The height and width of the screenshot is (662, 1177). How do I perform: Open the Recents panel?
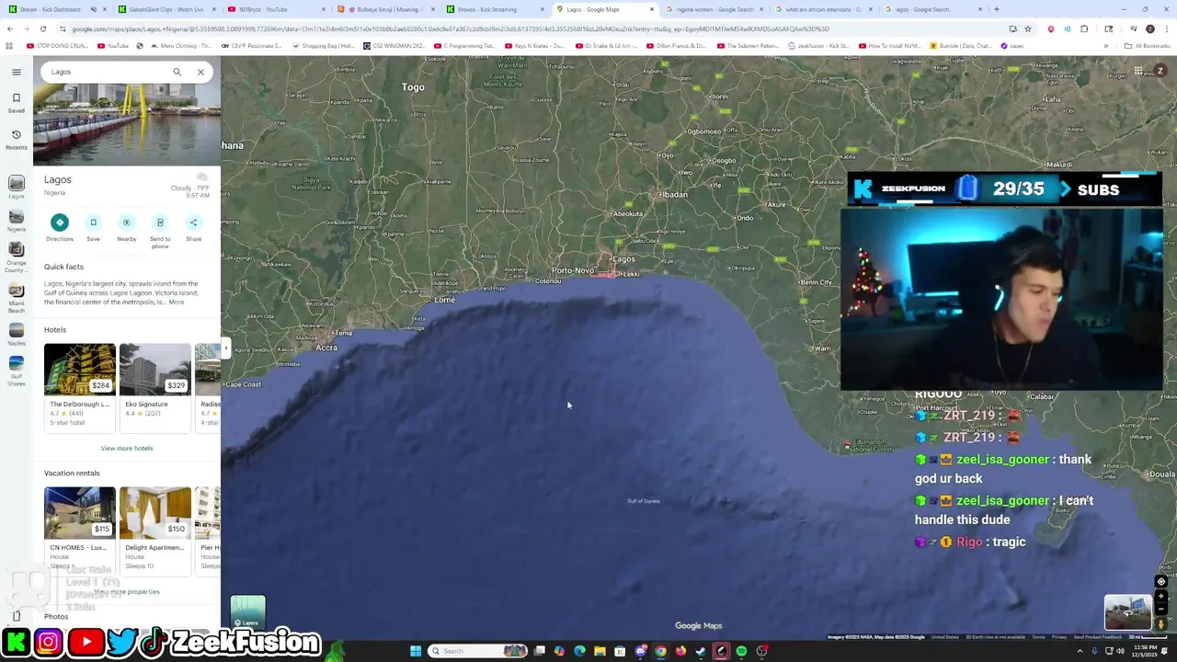[17, 139]
